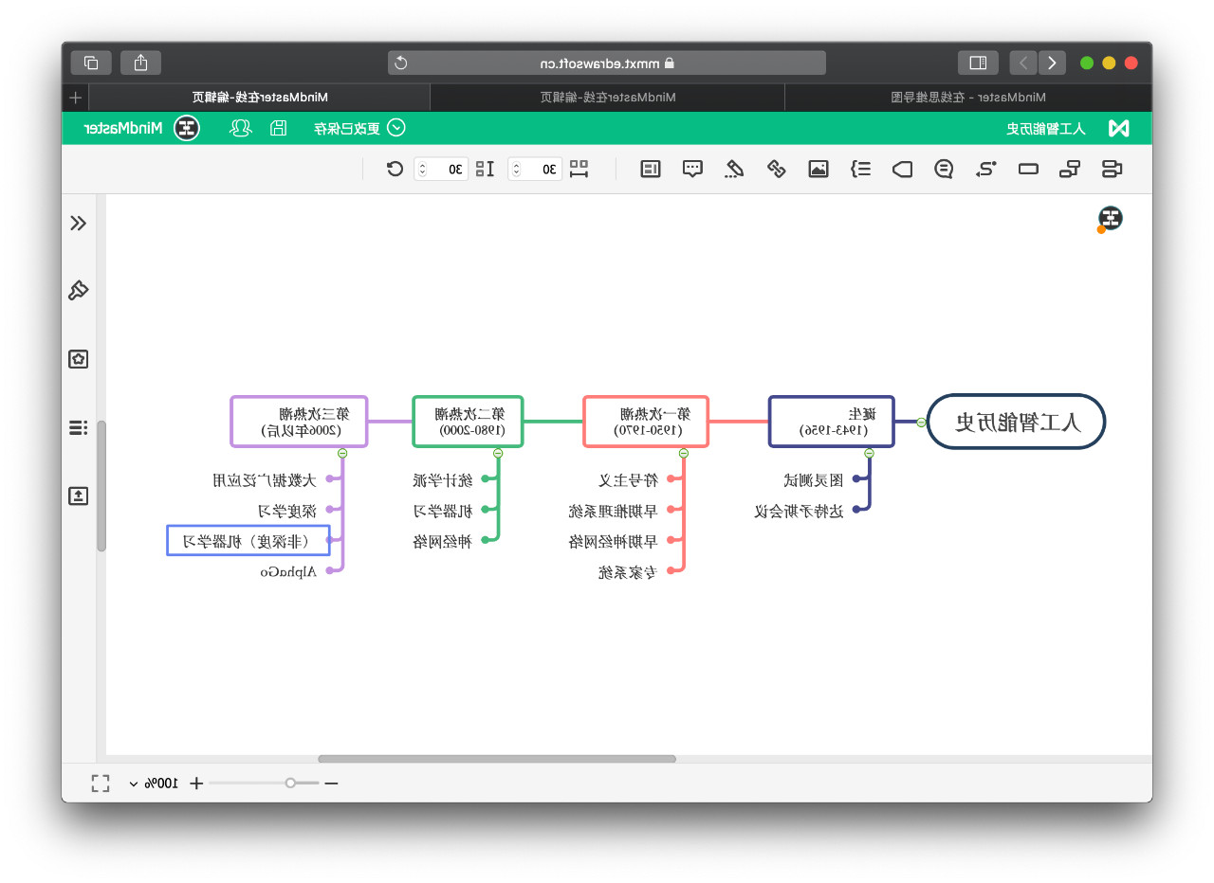Zoom in with the plus button
The height and width of the screenshot is (883, 1214).
pyautogui.click(x=196, y=784)
